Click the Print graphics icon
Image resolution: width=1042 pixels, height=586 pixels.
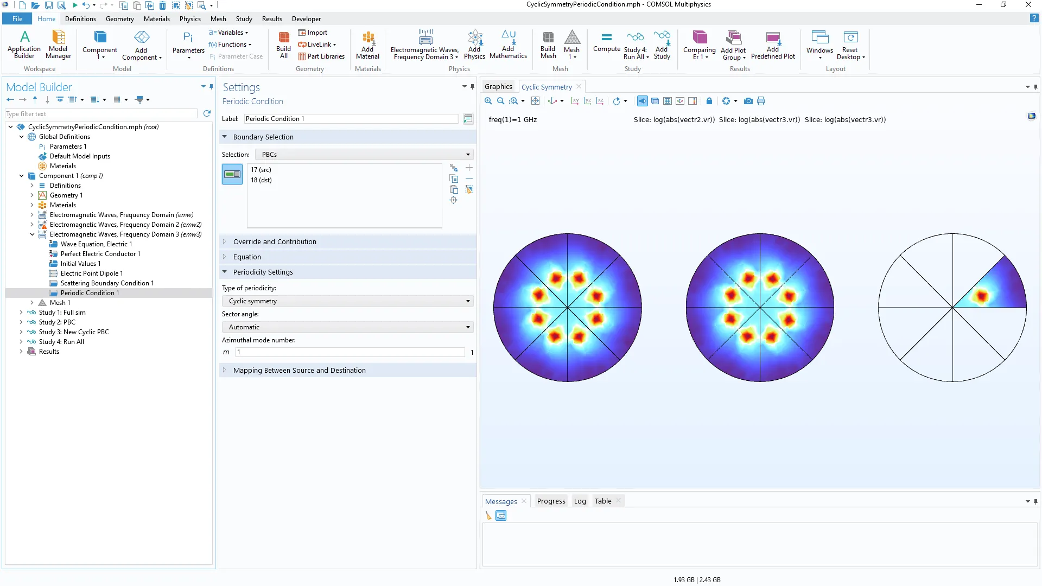point(761,101)
